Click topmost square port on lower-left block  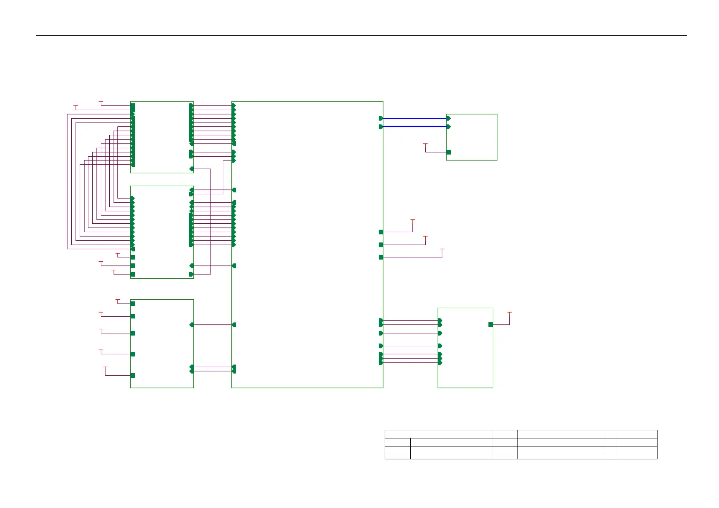pos(133,304)
